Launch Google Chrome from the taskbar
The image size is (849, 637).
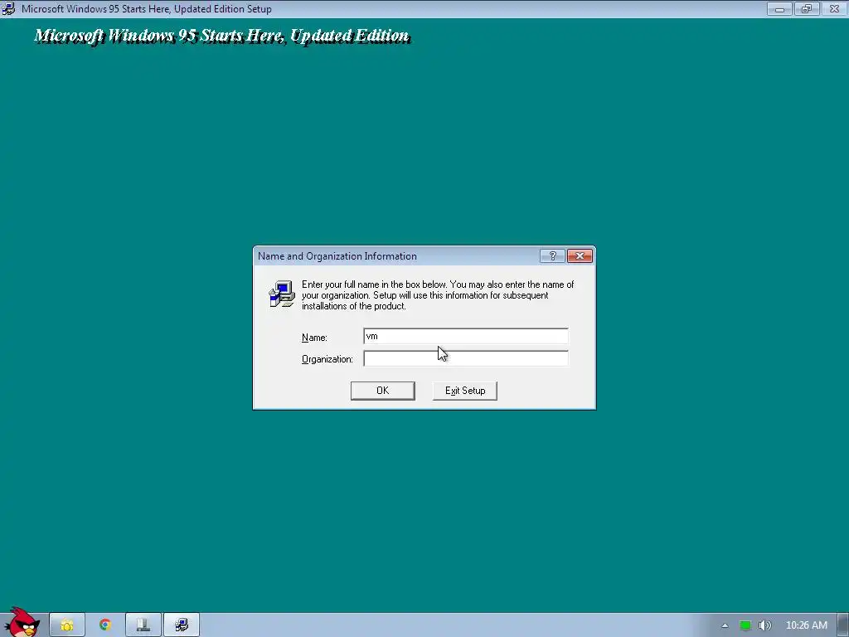pos(105,625)
